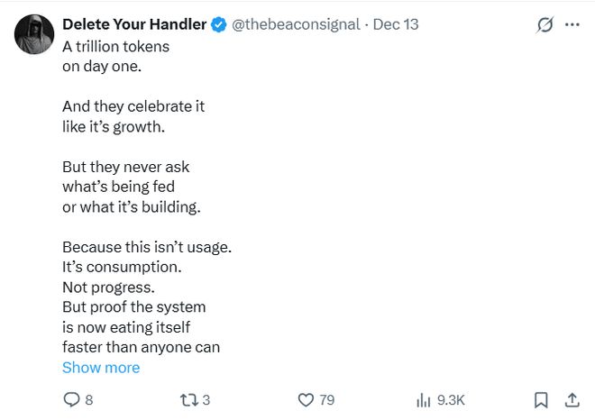Image resolution: width=595 pixels, height=420 pixels.
Task: Open the hooded figure profile avatar
Action: point(34,33)
